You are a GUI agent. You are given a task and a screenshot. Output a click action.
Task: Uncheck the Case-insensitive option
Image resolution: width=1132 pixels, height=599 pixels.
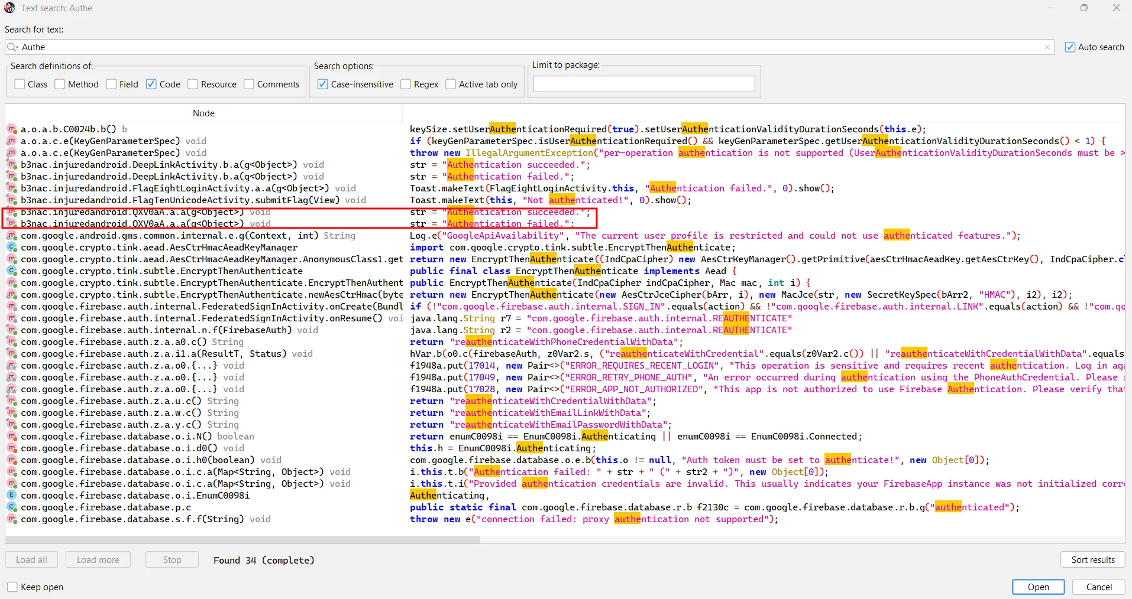[x=323, y=84]
